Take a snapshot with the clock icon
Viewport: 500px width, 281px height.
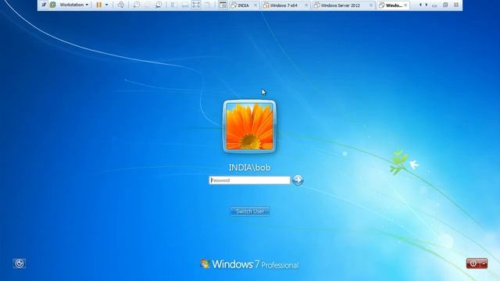coord(137,5)
